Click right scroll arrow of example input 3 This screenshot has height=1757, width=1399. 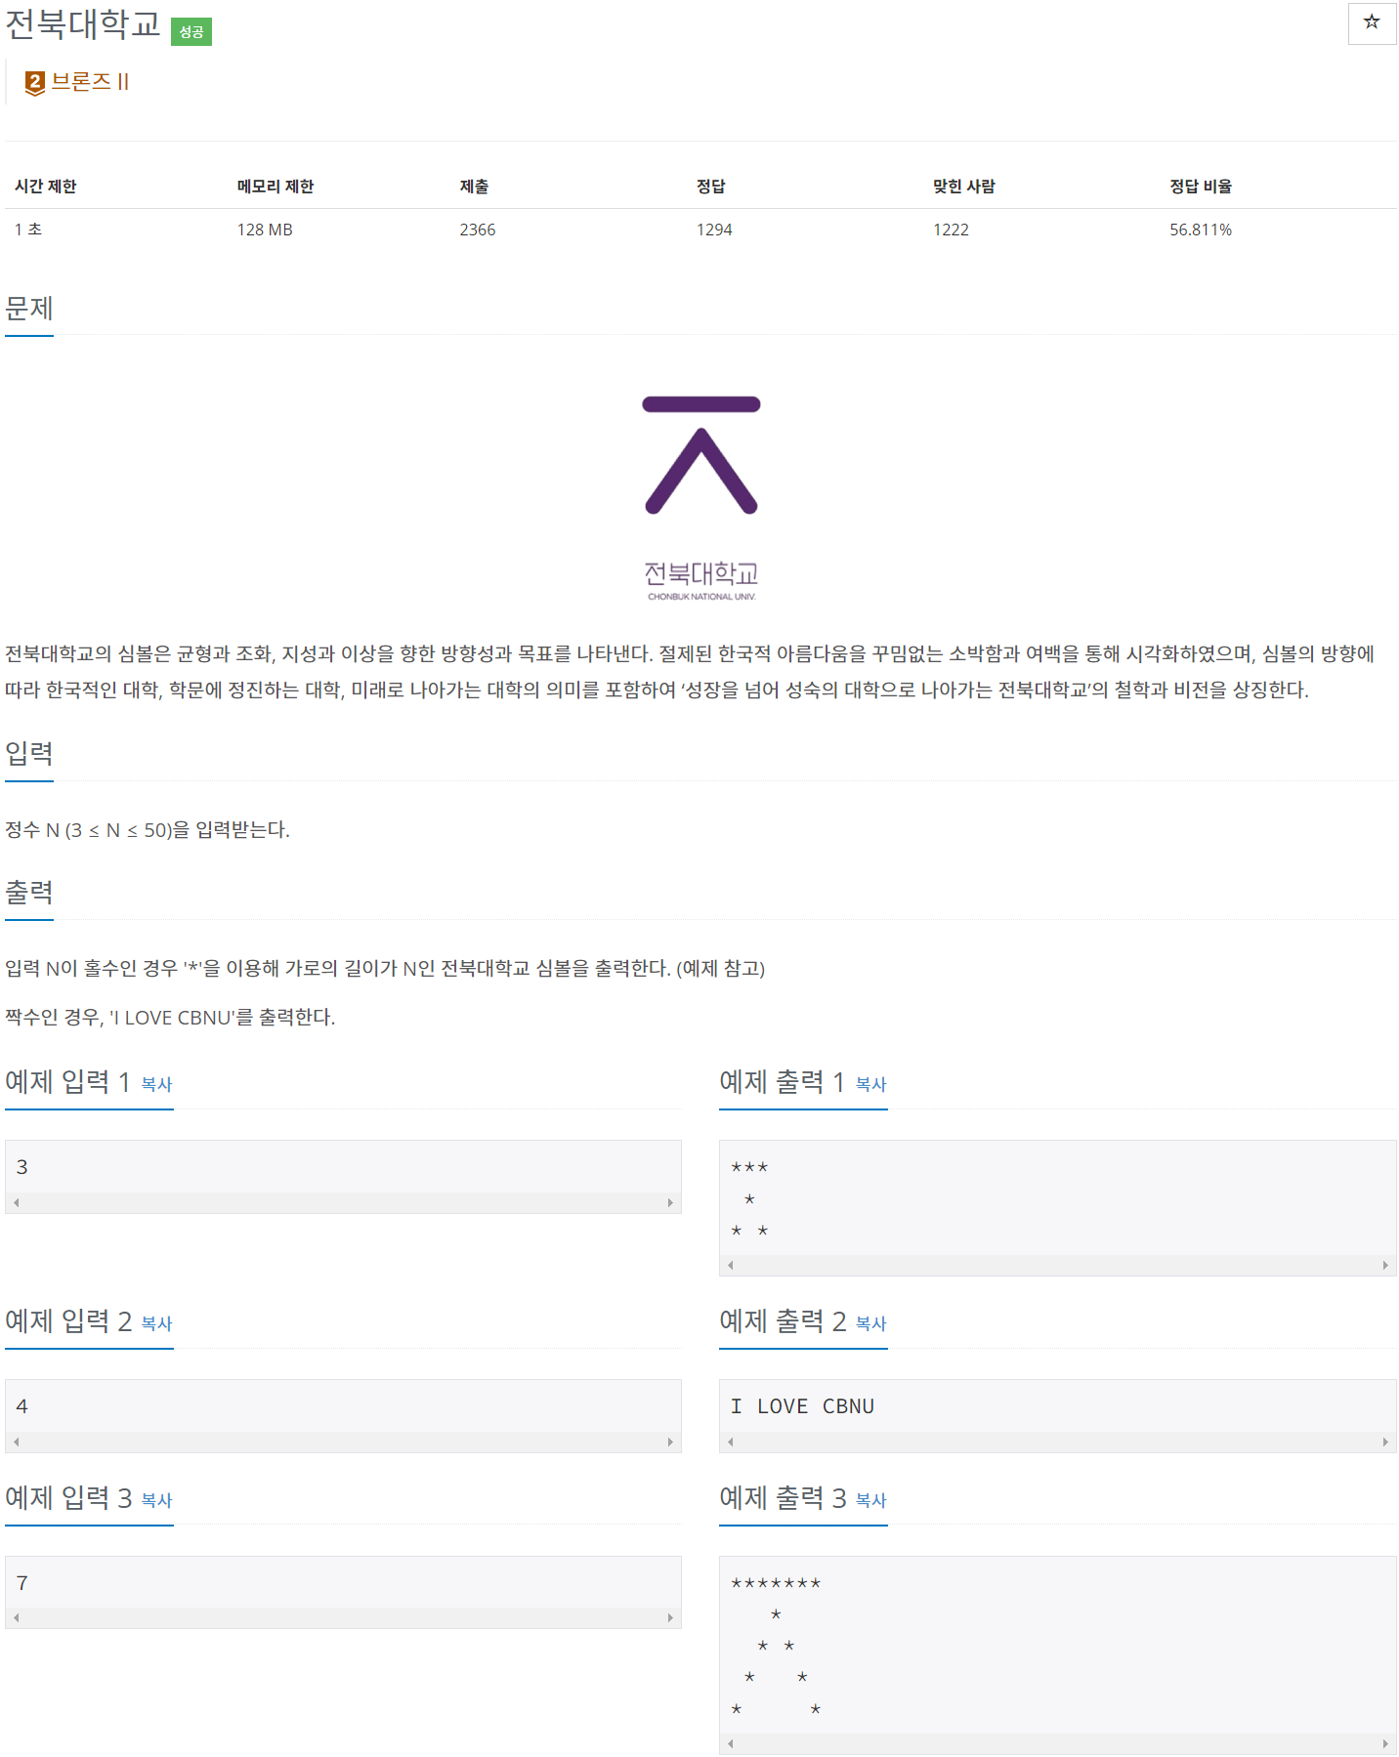(670, 1618)
